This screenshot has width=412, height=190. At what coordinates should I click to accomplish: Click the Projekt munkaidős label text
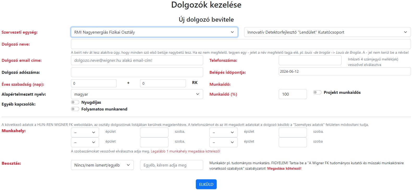342,92
